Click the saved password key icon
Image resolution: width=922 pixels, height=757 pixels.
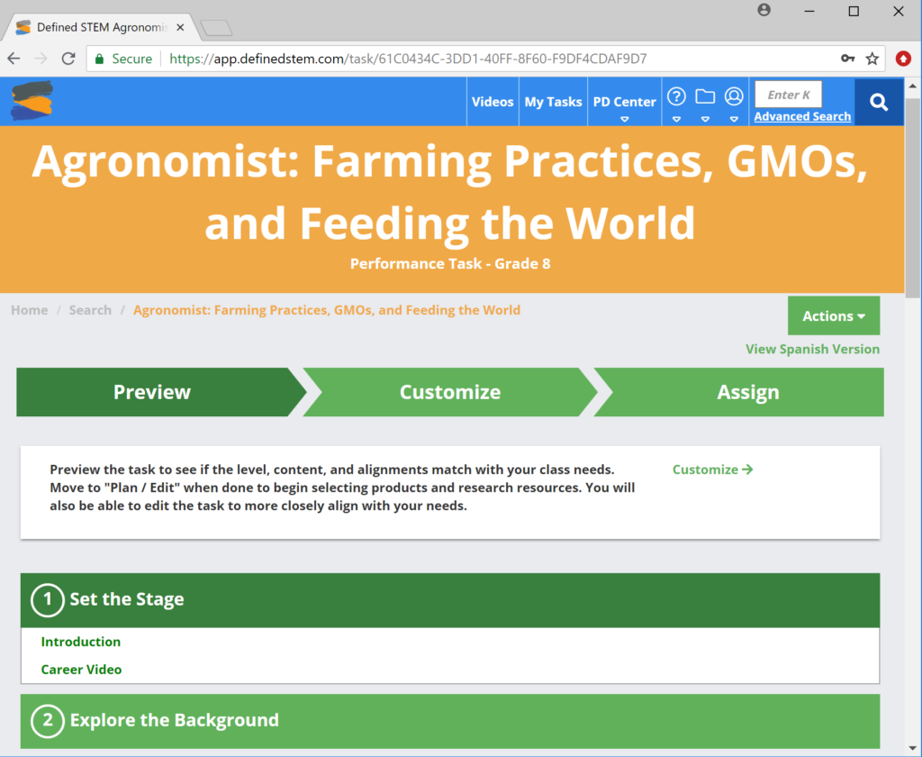click(x=847, y=59)
